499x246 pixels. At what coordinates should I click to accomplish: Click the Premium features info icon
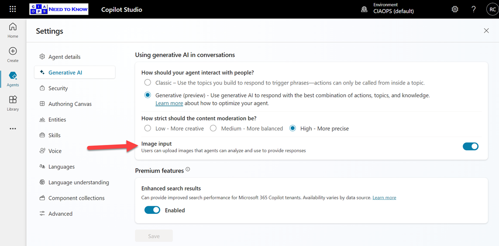click(188, 170)
